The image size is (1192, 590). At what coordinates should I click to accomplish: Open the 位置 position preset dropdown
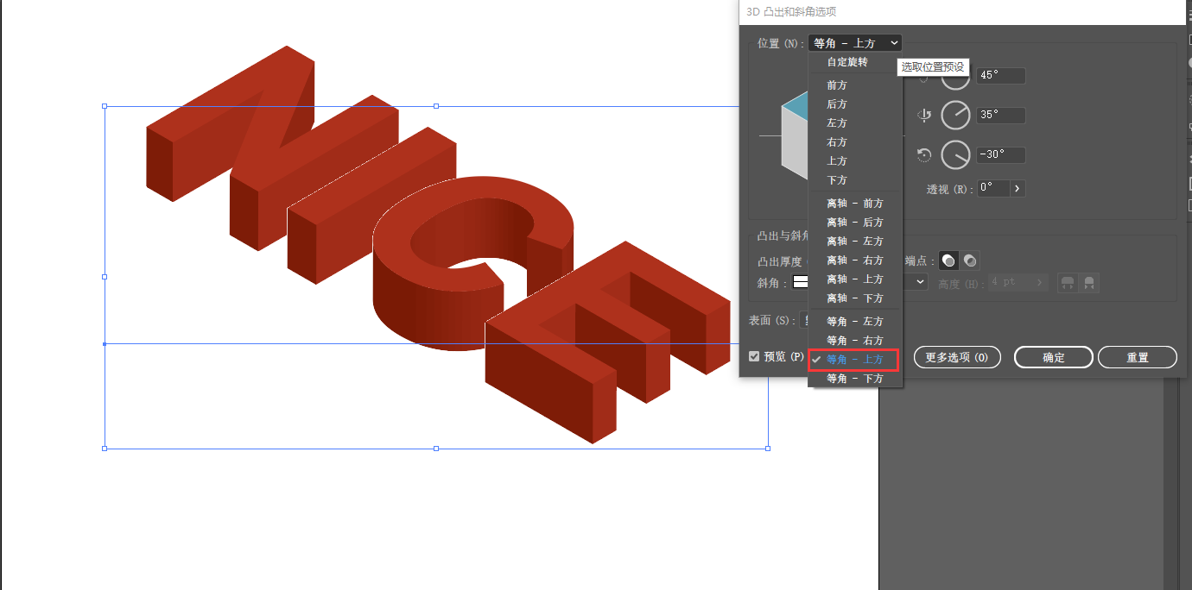tap(855, 43)
